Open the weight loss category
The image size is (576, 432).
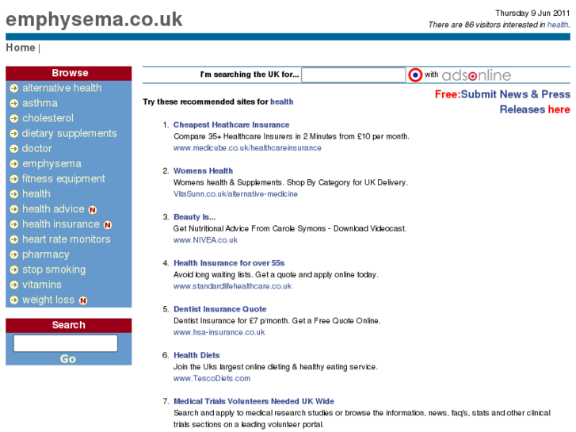(48, 300)
